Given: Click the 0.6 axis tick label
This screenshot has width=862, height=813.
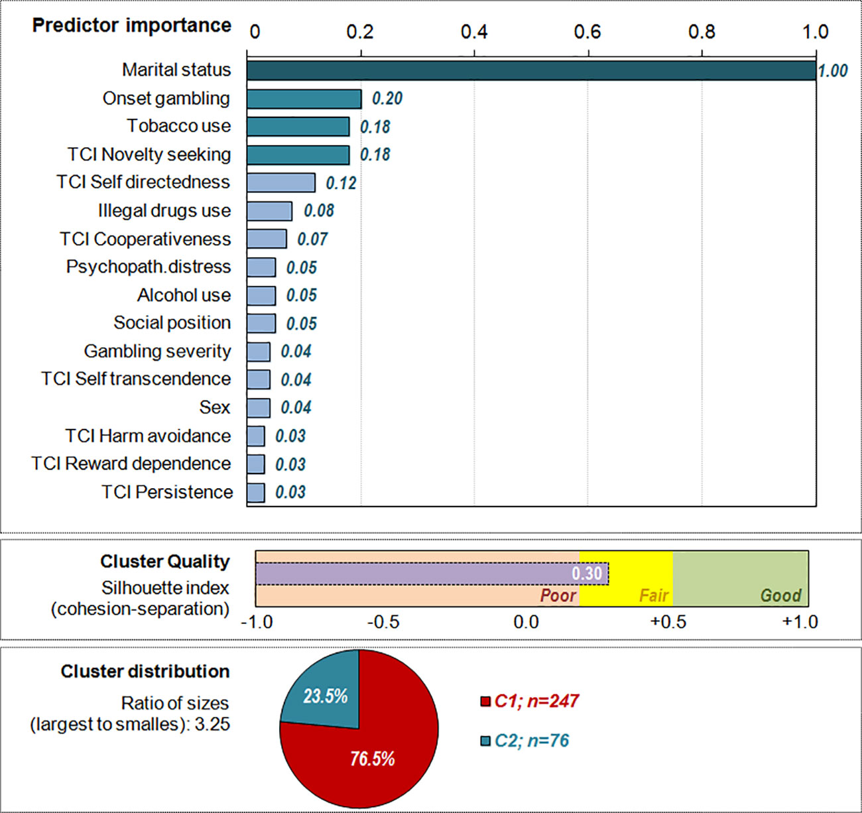Looking at the screenshot, I should [x=587, y=32].
